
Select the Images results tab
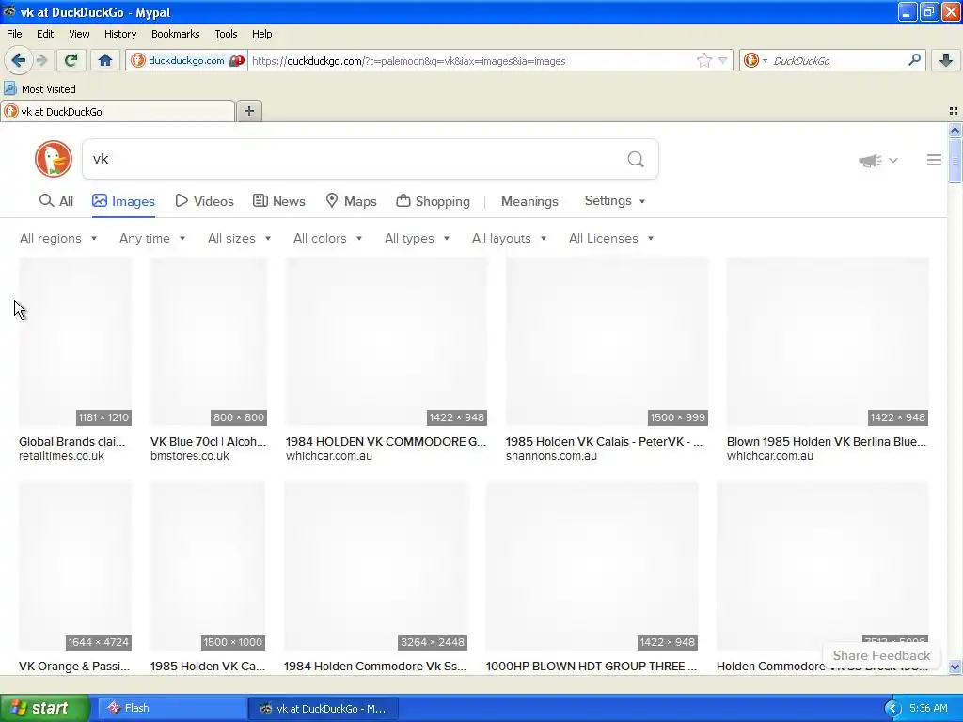click(123, 201)
